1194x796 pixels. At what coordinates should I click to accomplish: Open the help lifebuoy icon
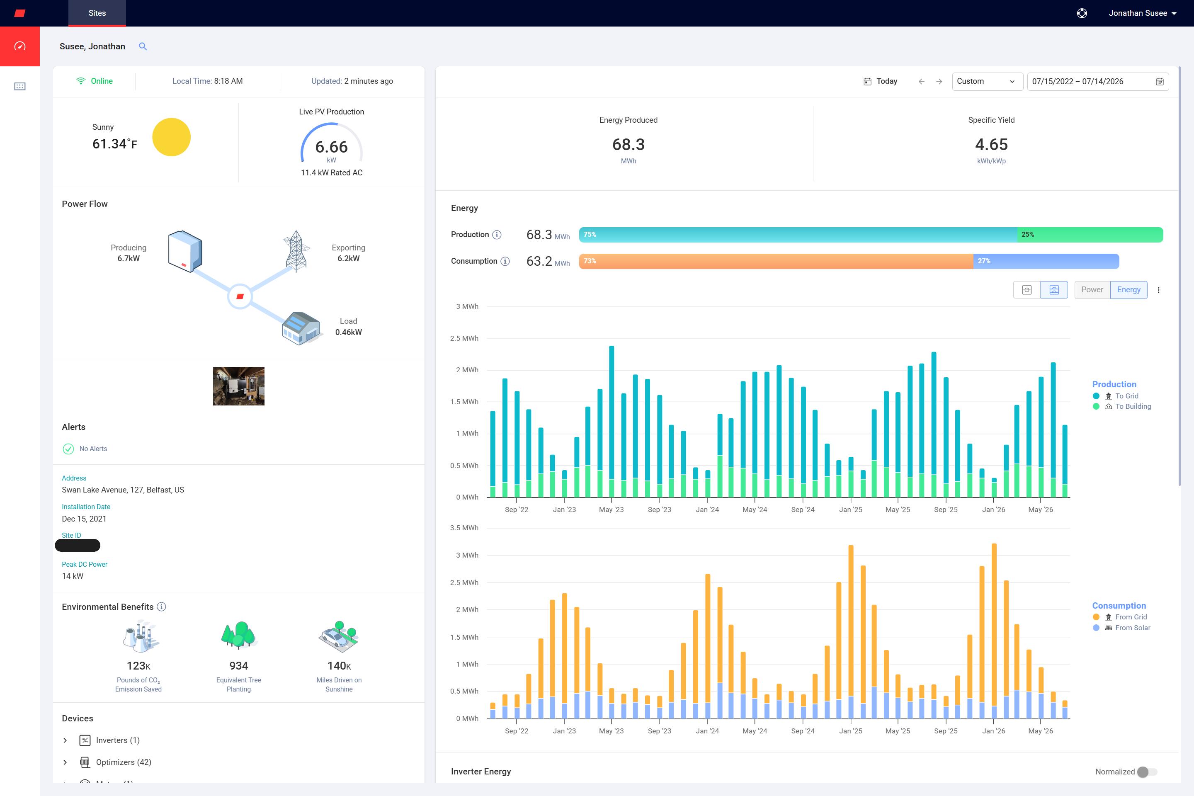(1082, 13)
